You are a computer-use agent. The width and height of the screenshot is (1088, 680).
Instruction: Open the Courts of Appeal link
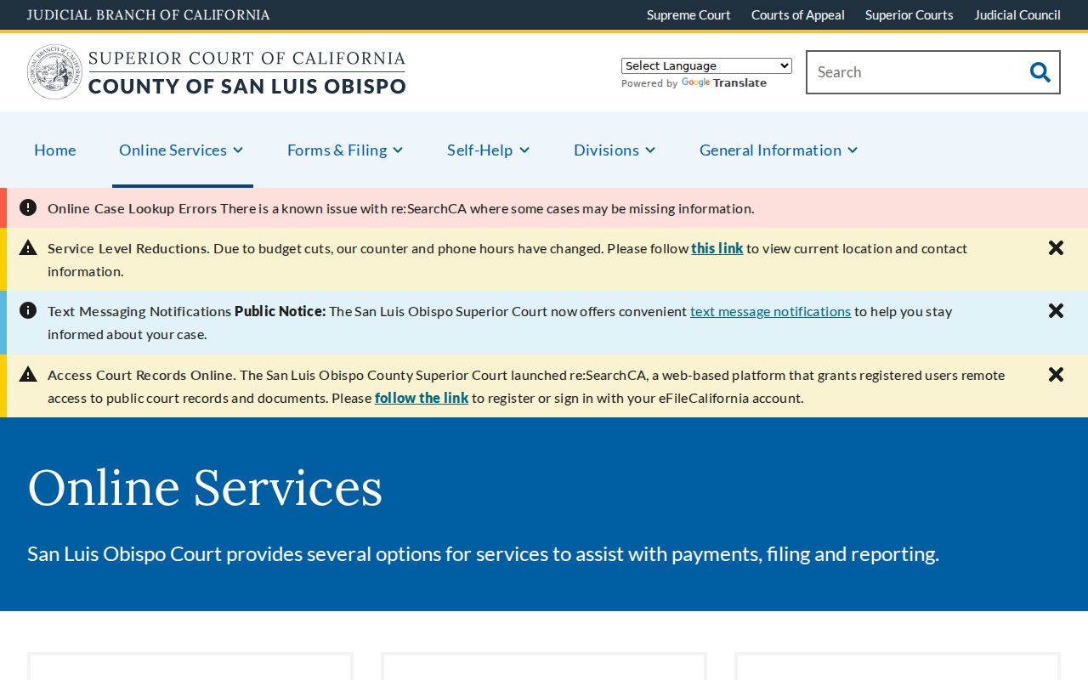pos(798,15)
